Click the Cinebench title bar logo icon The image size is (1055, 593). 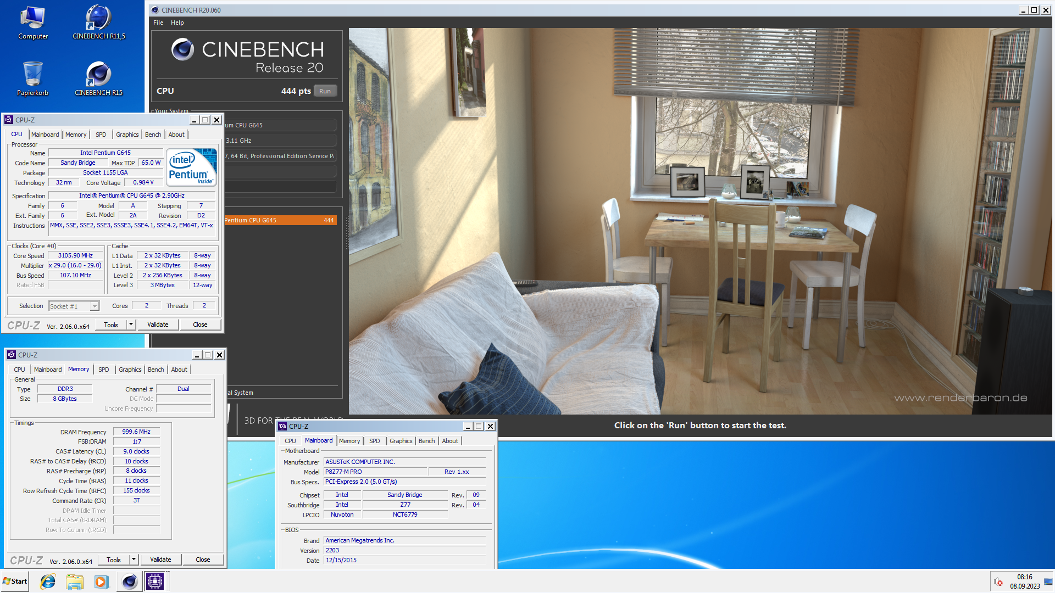[x=155, y=10]
